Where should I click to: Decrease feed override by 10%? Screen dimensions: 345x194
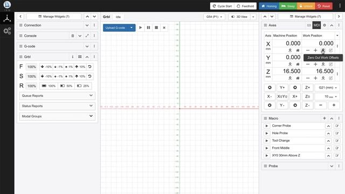pyautogui.click(x=46, y=67)
